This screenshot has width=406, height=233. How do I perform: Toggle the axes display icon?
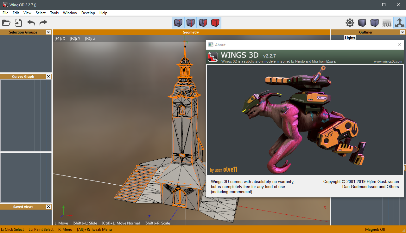click(x=399, y=23)
